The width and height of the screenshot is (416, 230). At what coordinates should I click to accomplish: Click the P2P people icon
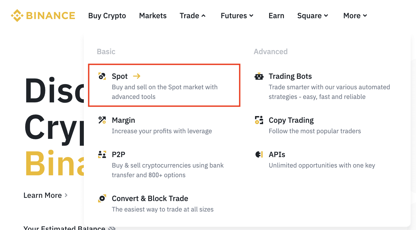tap(102, 154)
